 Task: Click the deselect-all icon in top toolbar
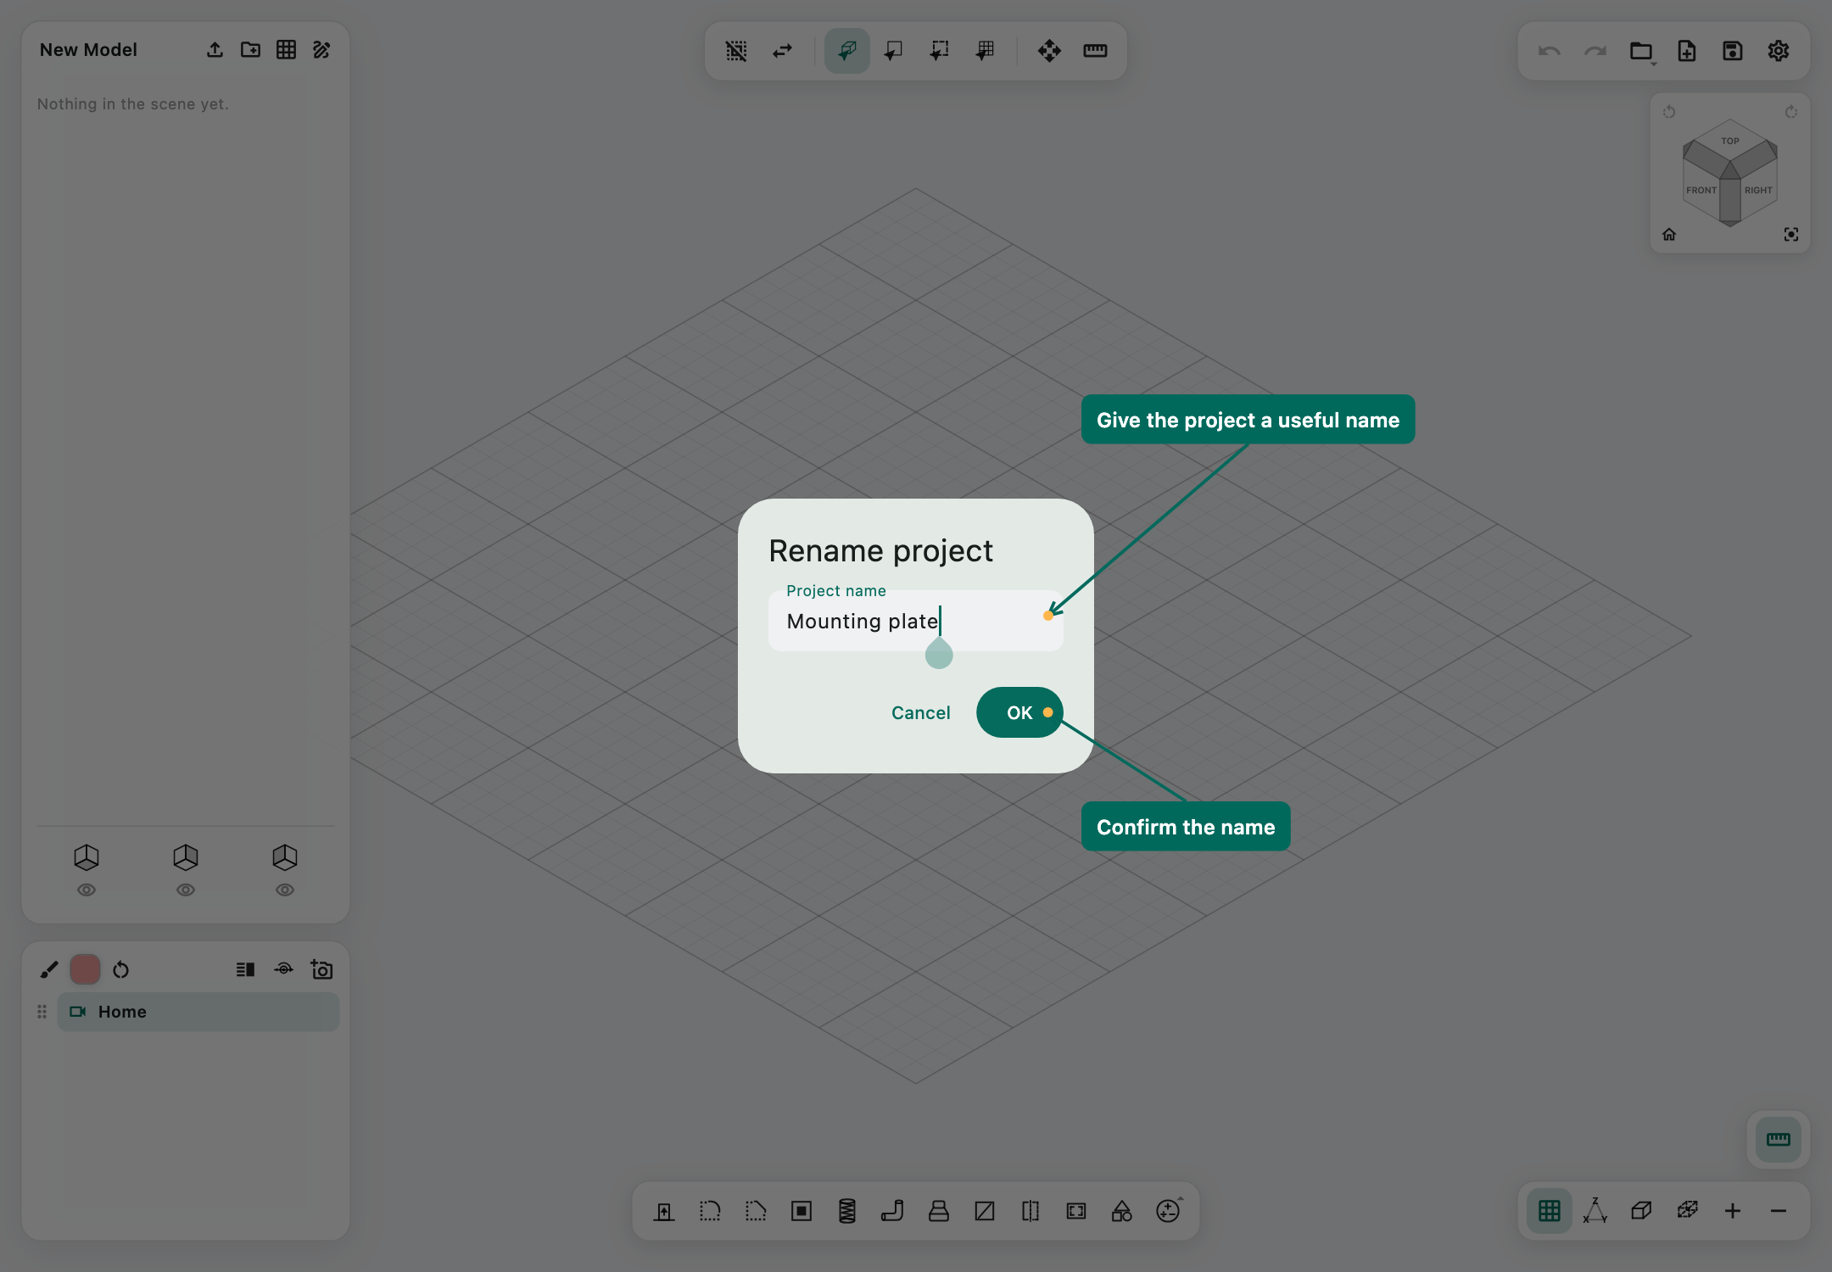tap(736, 51)
